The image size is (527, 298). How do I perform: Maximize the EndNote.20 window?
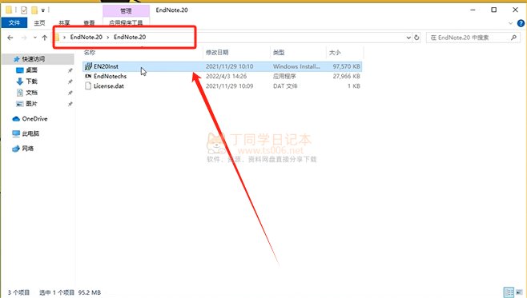point(493,10)
